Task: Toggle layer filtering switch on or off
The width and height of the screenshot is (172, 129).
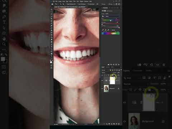Action: click(121, 70)
